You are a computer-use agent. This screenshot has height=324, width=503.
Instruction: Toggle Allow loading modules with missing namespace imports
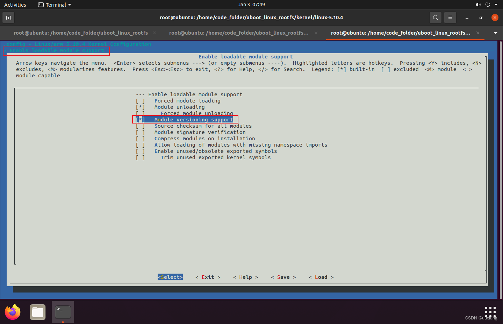pos(140,145)
